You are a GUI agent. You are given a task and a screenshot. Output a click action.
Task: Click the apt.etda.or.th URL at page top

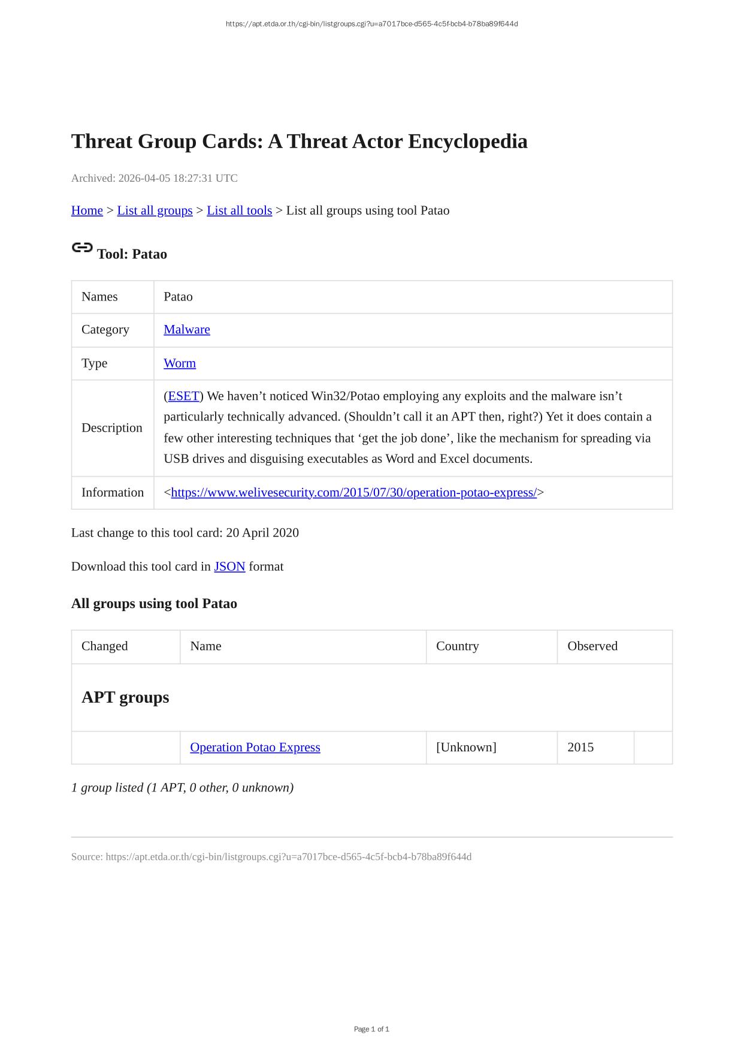(x=371, y=24)
